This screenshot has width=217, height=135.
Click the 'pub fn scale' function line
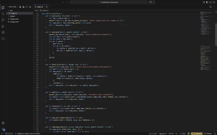pyautogui.click(x=63, y=106)
